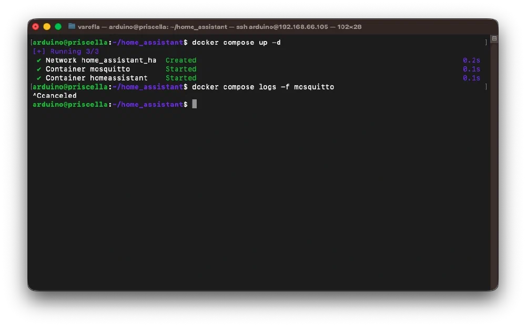Click the '[+] Running 3/3' status line

coord(66,52)
